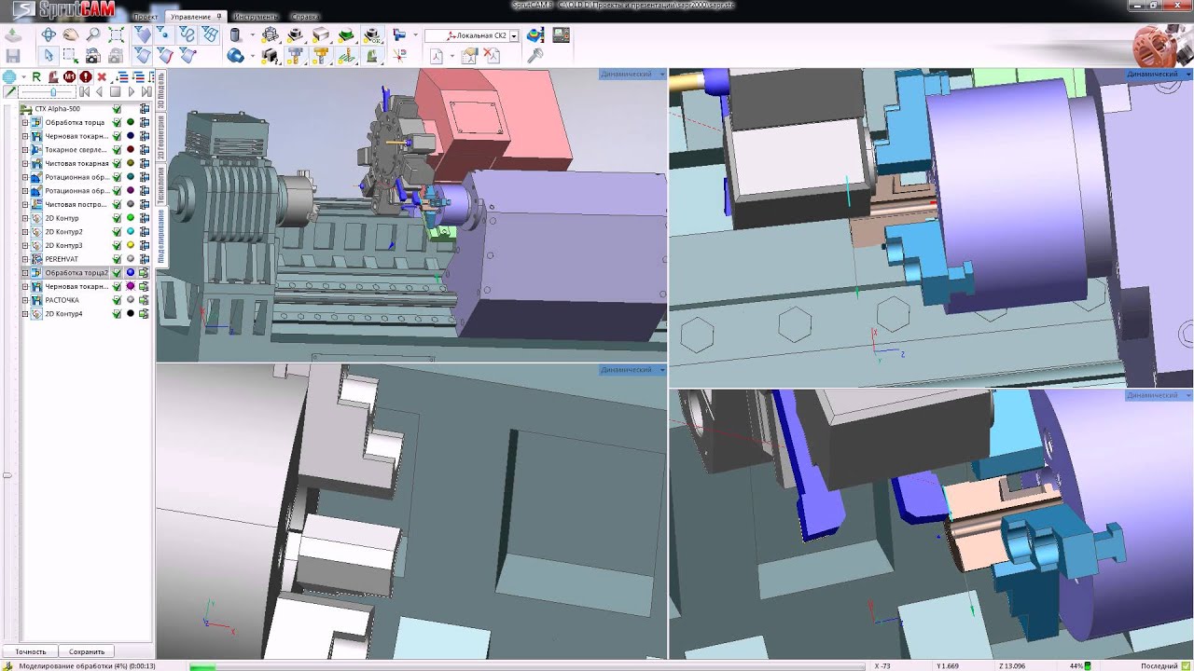Step simulation backward one frame
The width and height of the screenshot is (1194, 671).
point(99,91)
